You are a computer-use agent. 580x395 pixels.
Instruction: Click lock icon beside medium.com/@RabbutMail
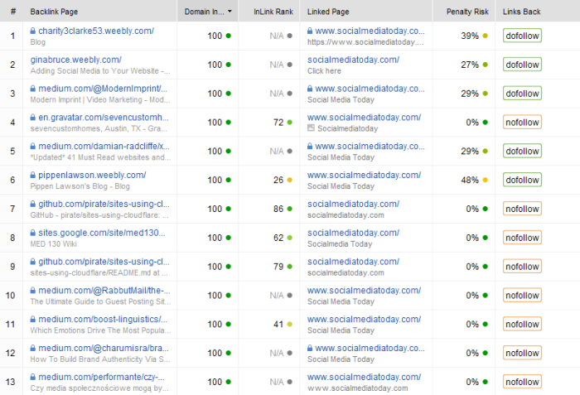coord(33,291)
